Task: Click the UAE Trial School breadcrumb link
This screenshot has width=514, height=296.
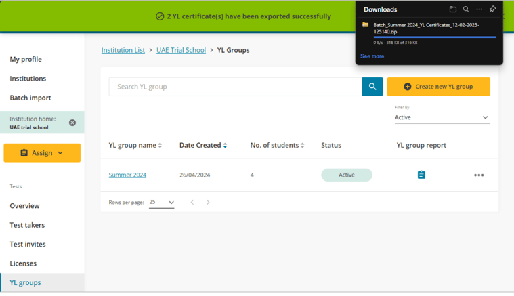Action: point(181,50)
